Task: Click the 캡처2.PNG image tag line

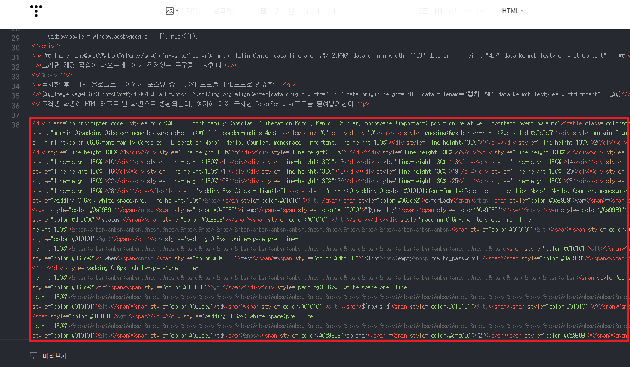Action: (x=330, y=55)
